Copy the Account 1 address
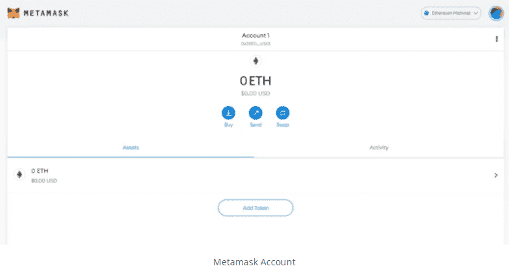509x275 pixels. [x=255, y=43]
